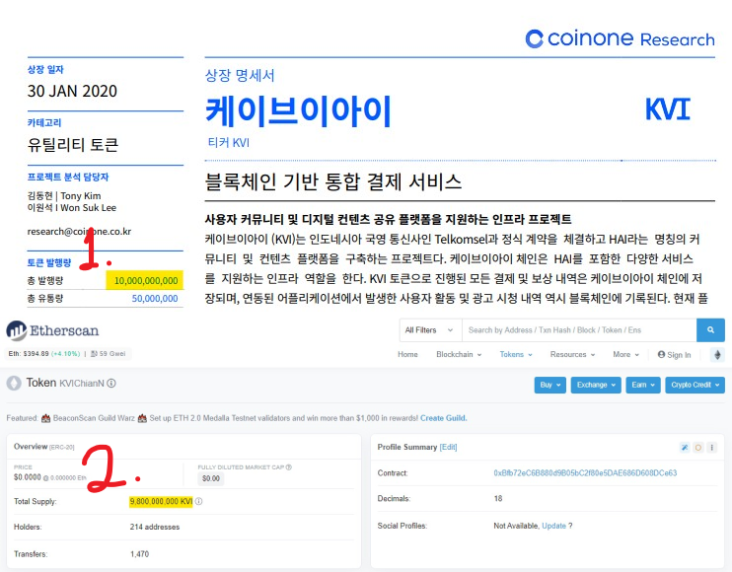Open the contract address link
Viewport: 732px width, 572px height.
[585, 473]
